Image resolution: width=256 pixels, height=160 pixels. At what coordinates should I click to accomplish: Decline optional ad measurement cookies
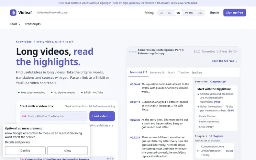25,151
